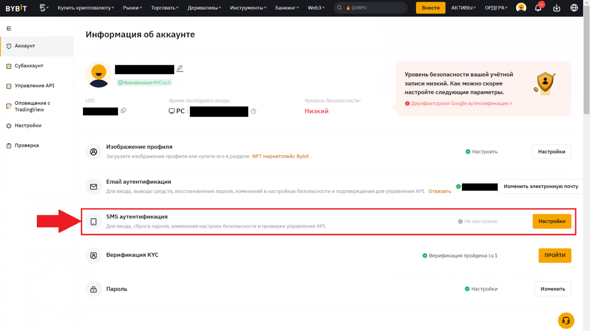Open the АКТИВЫ dropdown
Screen dimensions: 590x331
tap(463, 8)
